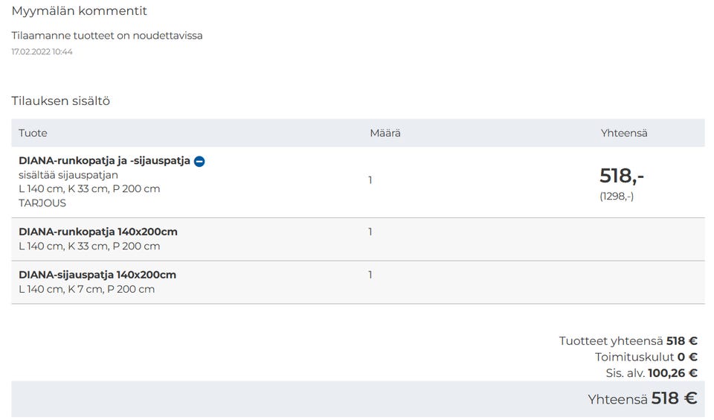The width and height of the screenshot is (714, 420).
Task: Click the final Yhteensä 518 € total
Action: pos(642,398)
